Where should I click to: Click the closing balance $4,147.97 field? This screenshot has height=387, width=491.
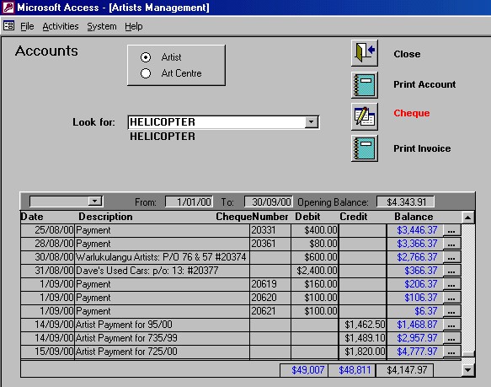(404, 370)
